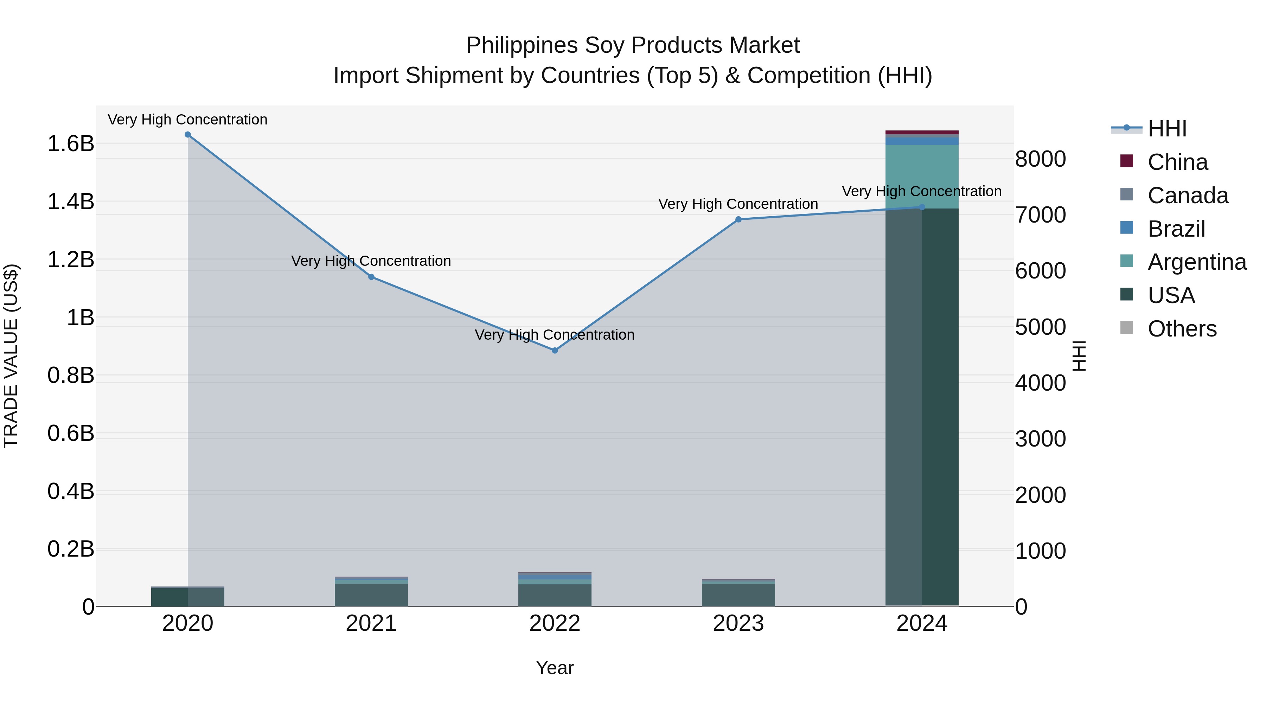Click the 2024 Brazil bar segment
This screenshot has height=712, width=1266.
(922, 141)
